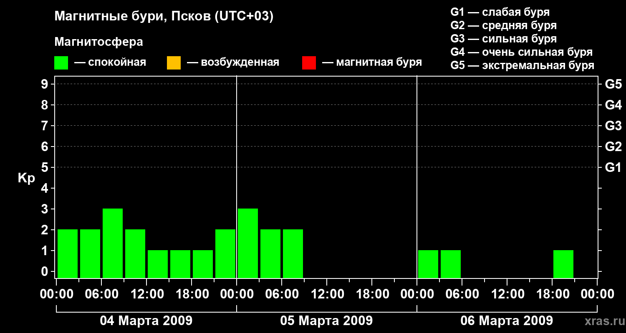Click the '04 Марта 2009' date label

tap(146, 321)
